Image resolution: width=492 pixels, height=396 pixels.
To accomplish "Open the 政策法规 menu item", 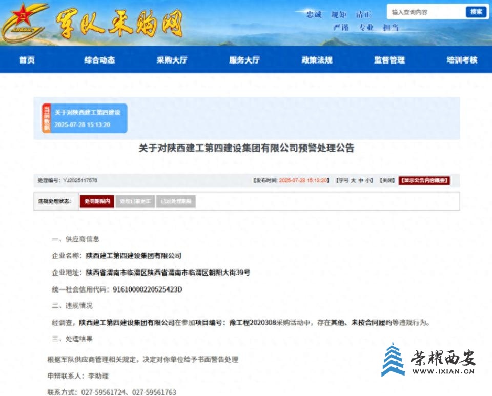I will 317,60.
